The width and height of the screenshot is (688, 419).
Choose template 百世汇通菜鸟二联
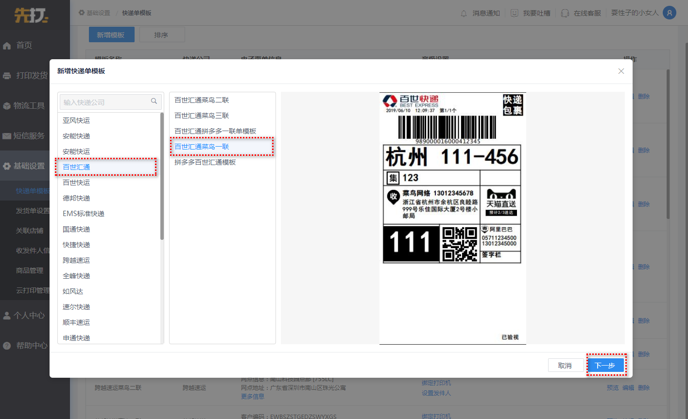202,100
